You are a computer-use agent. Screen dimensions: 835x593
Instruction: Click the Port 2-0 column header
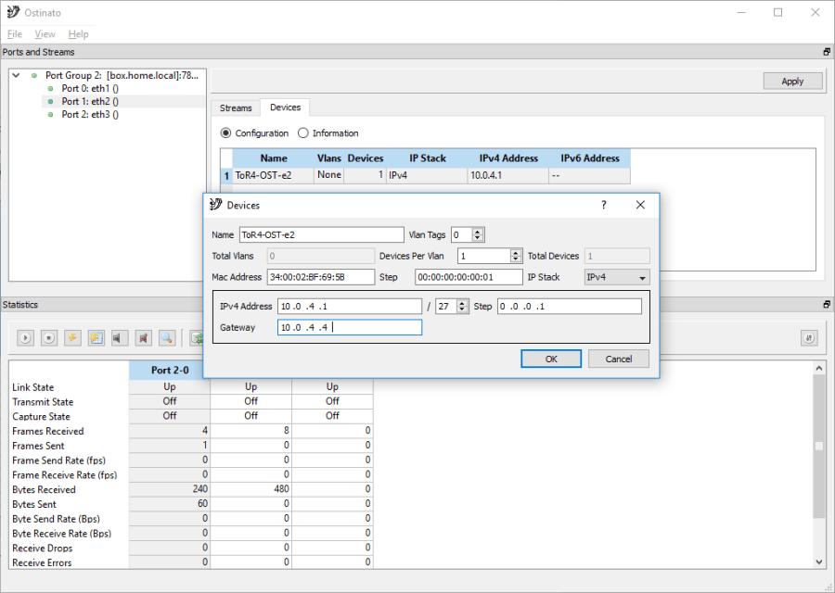click(170, 370)
